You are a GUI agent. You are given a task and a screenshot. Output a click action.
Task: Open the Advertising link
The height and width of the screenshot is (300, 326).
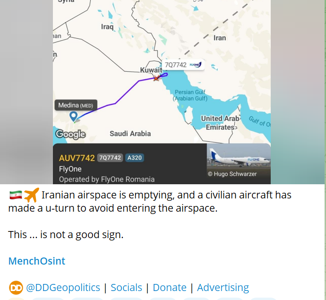(223, 287)
